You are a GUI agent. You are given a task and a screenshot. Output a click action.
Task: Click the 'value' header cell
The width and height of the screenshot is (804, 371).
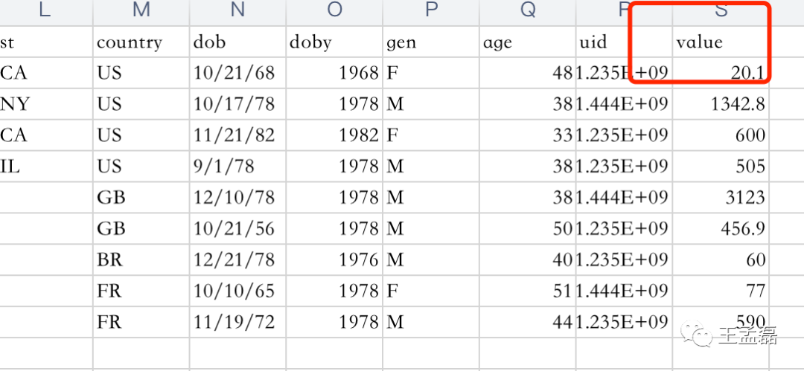(721, 42)
